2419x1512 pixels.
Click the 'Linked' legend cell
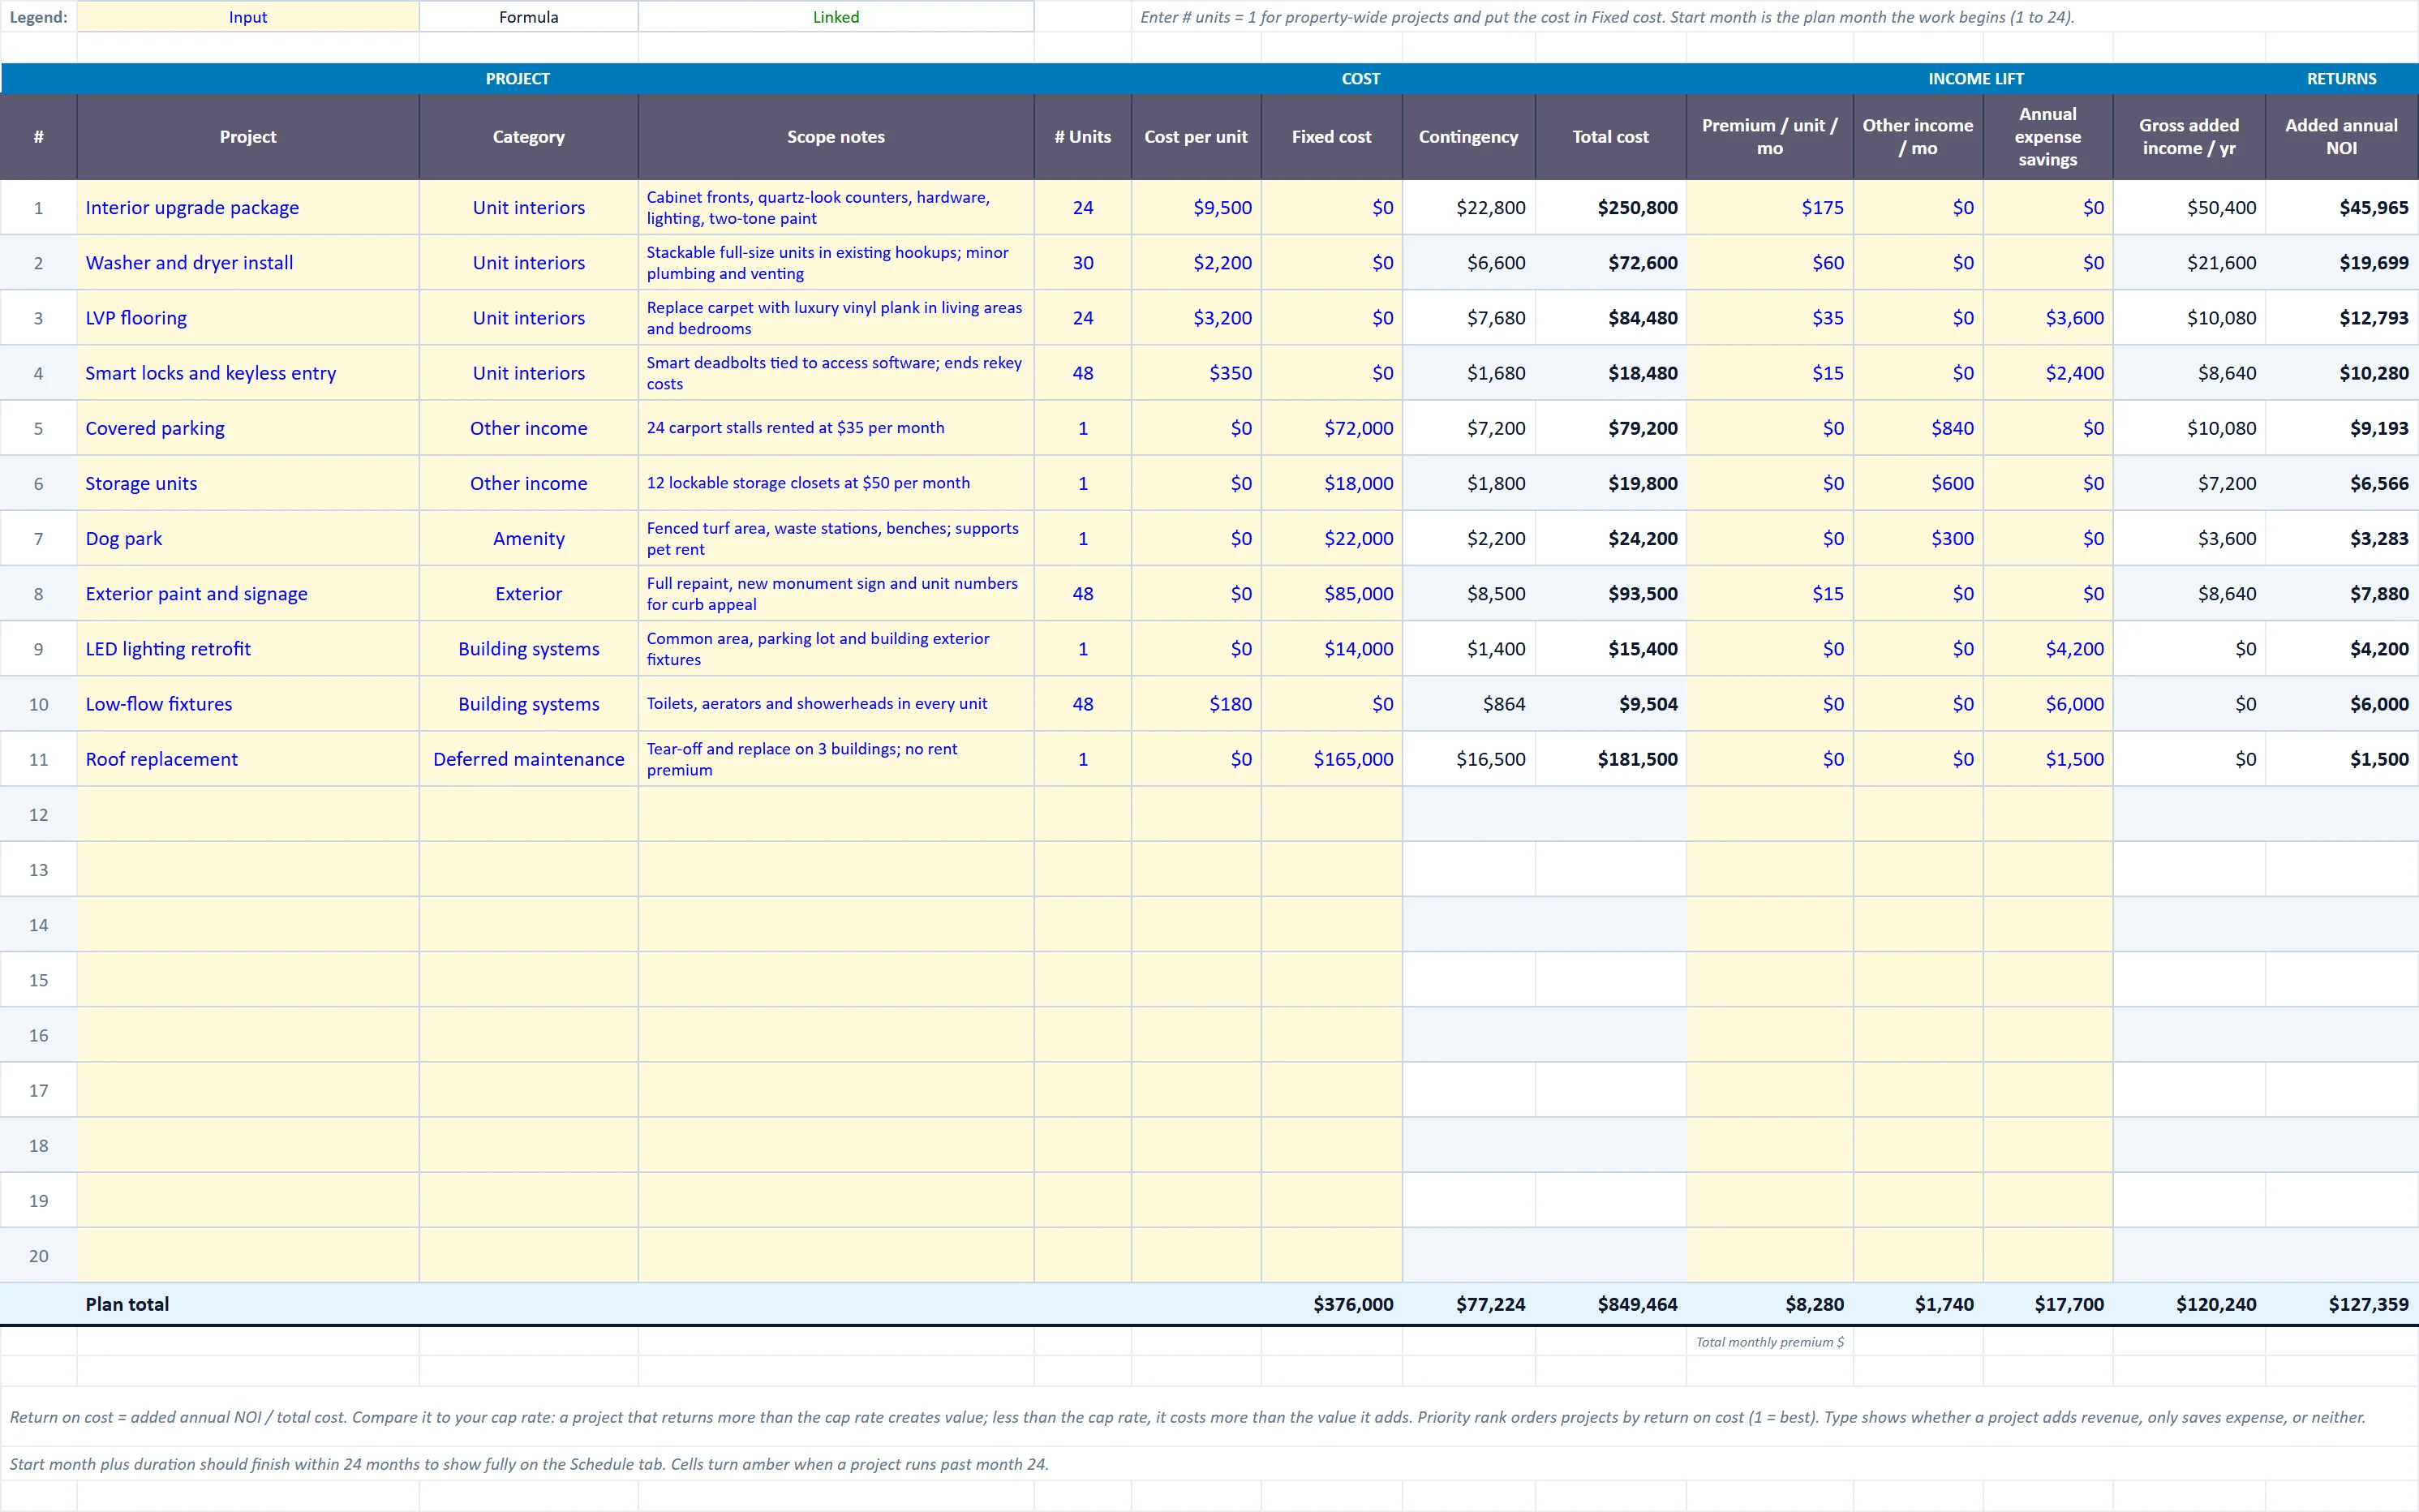tap(835, 17)
